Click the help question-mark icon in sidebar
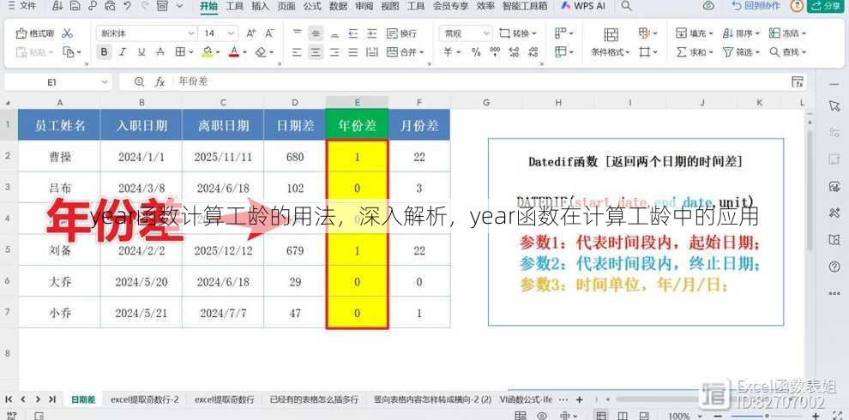The image size is (849, 420). click(x=834, y=267)
